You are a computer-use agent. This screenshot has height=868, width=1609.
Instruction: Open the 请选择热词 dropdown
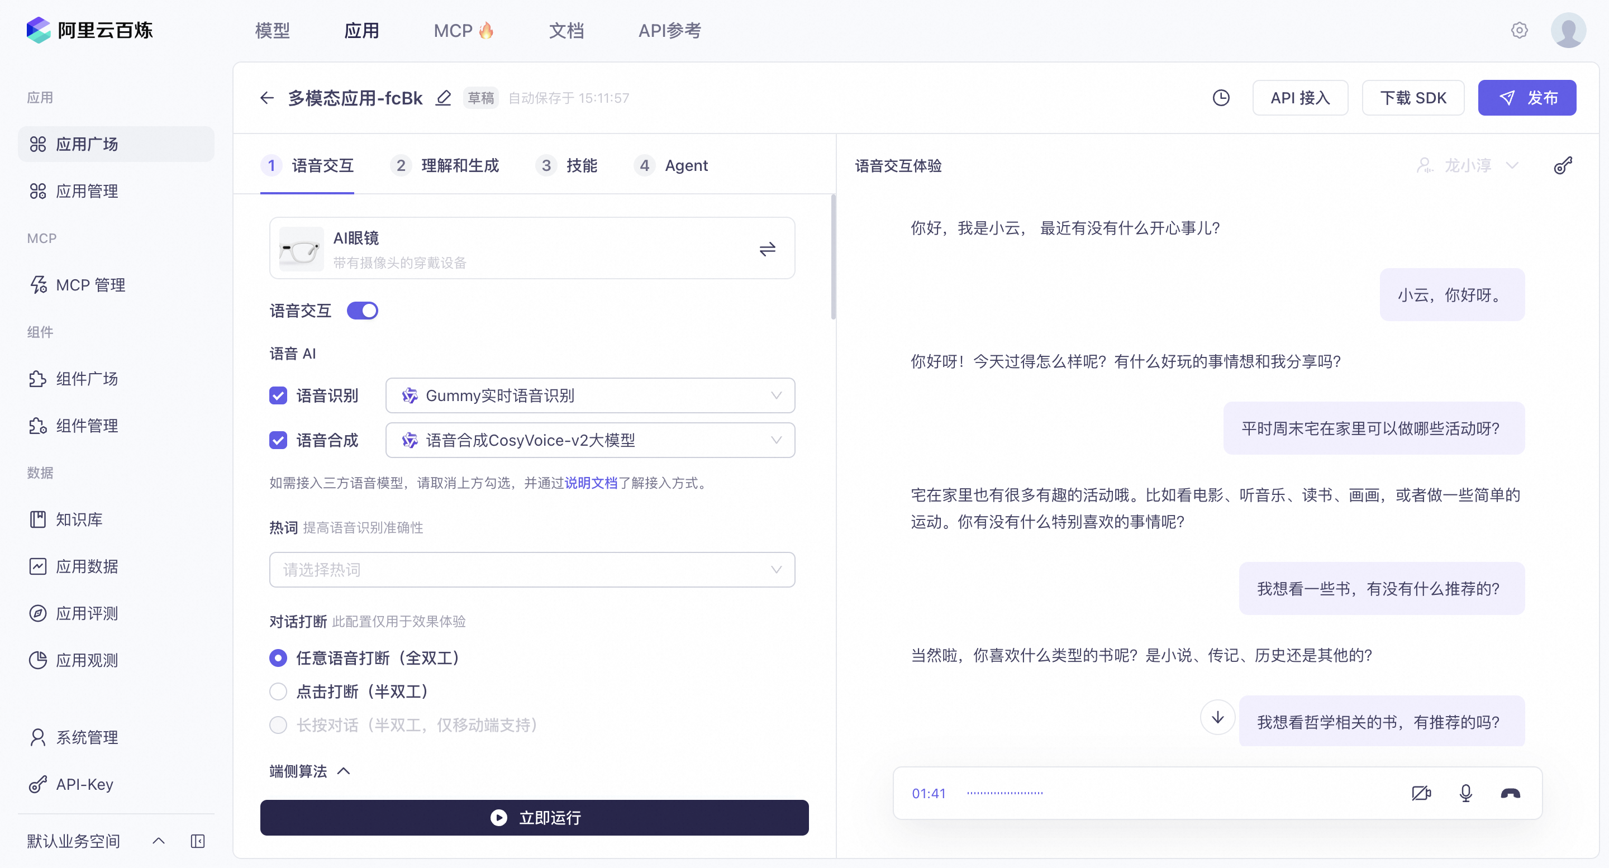[531, 570]
